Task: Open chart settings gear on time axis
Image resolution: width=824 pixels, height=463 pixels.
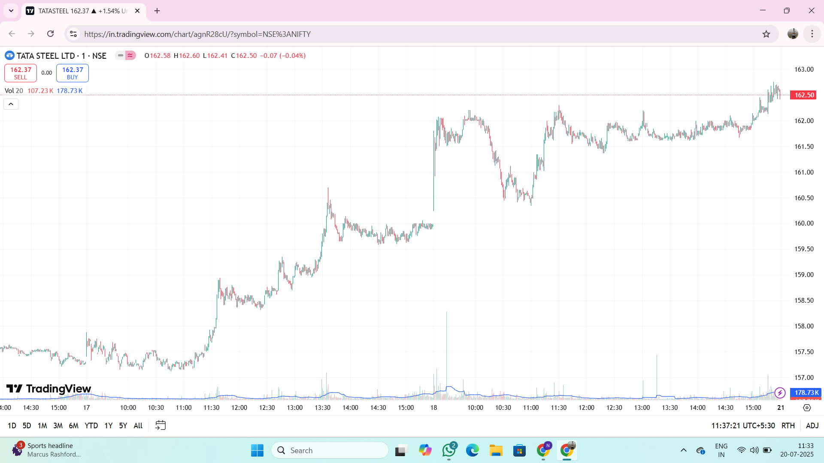Action: 807,408
